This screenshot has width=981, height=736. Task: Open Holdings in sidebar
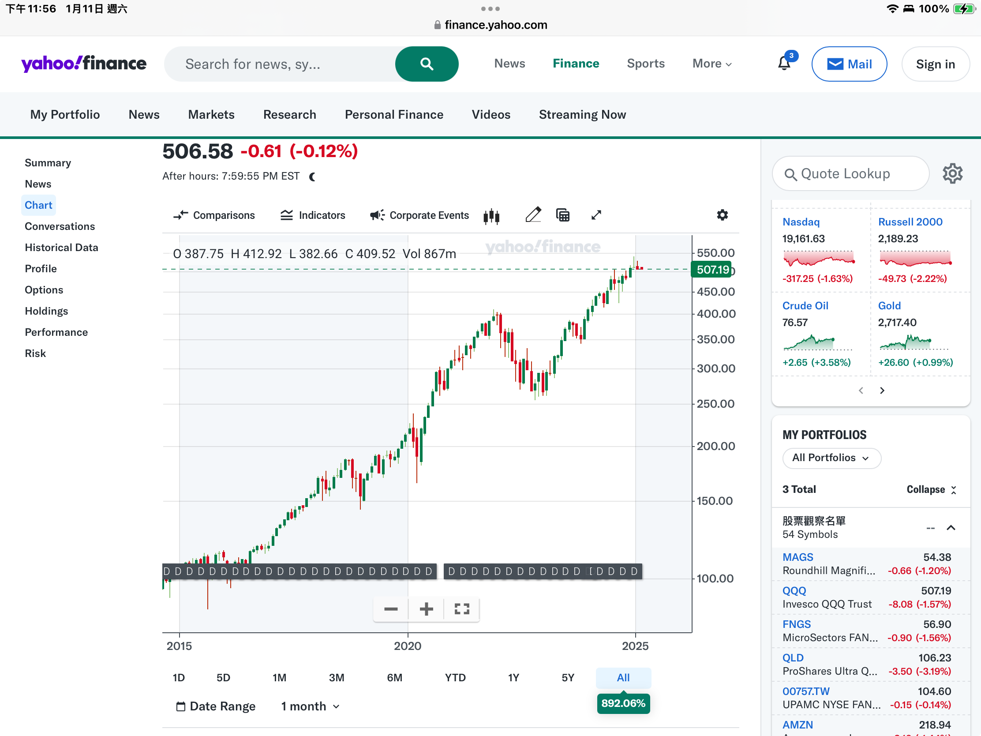point(47,311)
